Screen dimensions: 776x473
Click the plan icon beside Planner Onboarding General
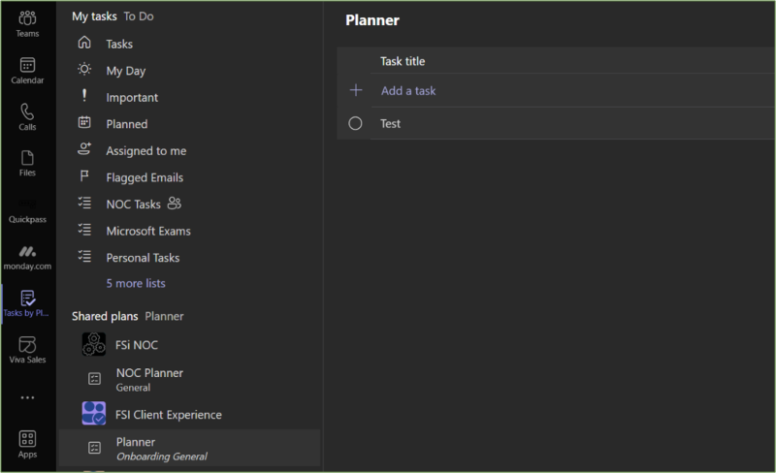tap(94, 448)
